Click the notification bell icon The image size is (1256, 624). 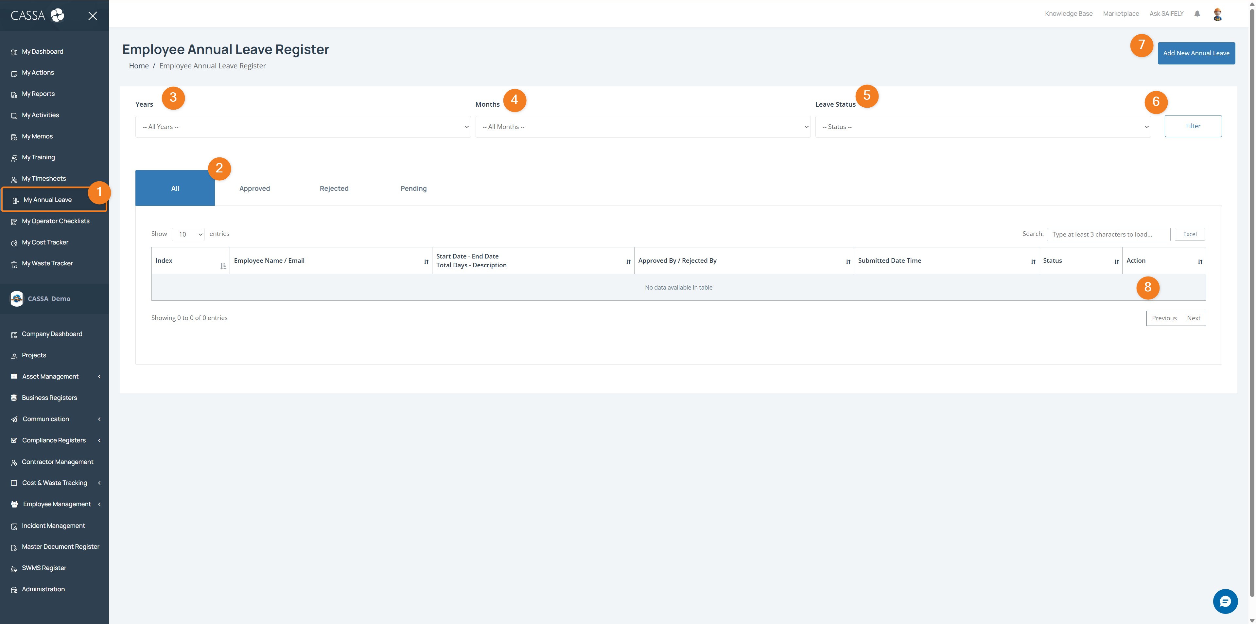(1196, 14)
